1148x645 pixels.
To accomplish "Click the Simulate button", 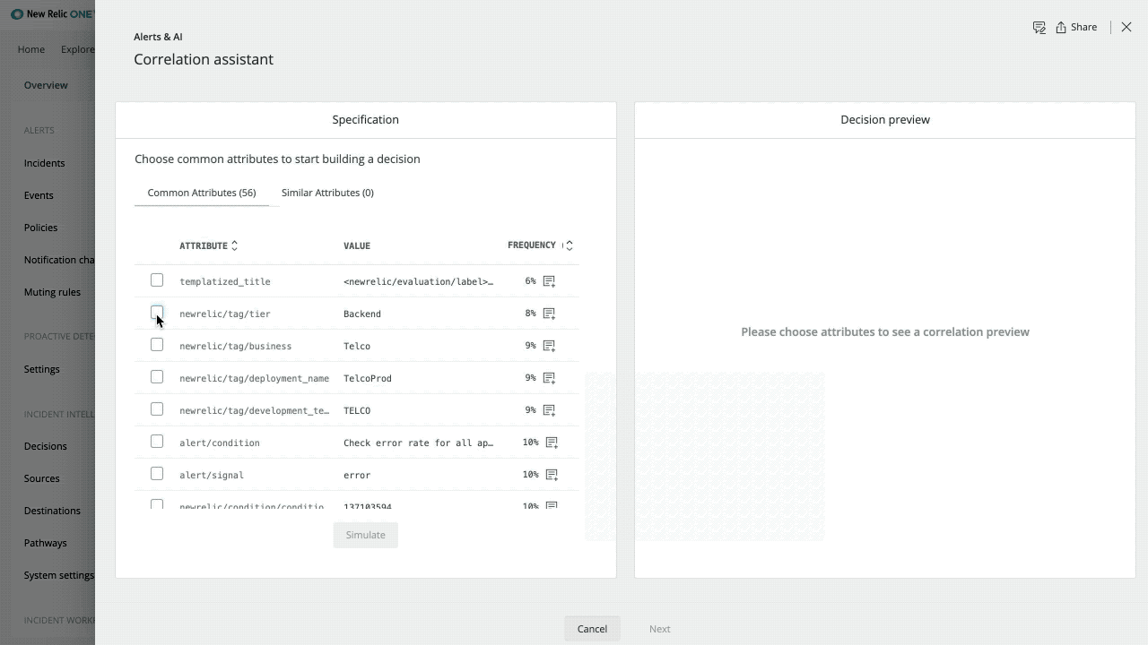I will [365, 535].
